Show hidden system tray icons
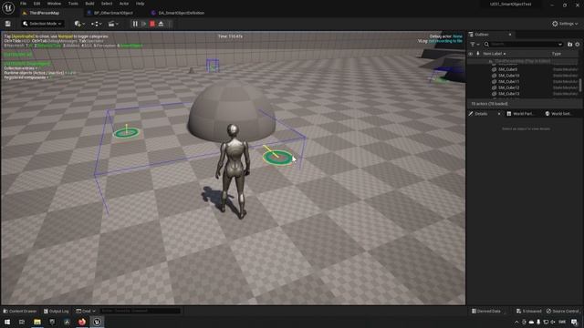The height and width of the screenshot is (328, 584). [516, 323]
